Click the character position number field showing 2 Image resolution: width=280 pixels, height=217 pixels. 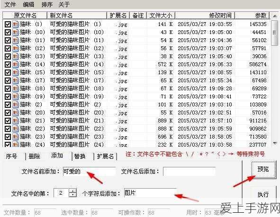pyautogui.click(x=61, y=193)
